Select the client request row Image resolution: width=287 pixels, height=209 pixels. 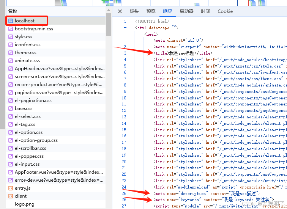(56, 196)
